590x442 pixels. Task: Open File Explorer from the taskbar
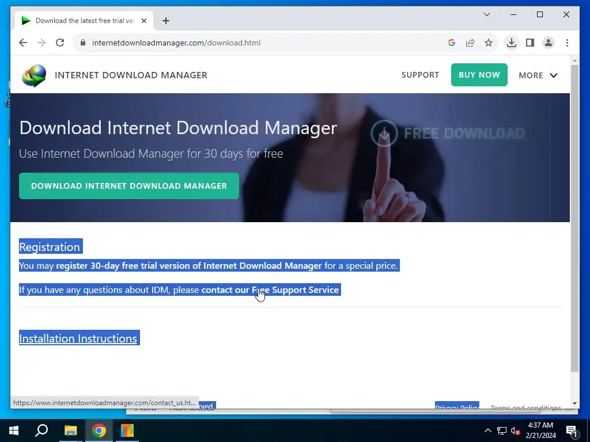coord(70,430)
